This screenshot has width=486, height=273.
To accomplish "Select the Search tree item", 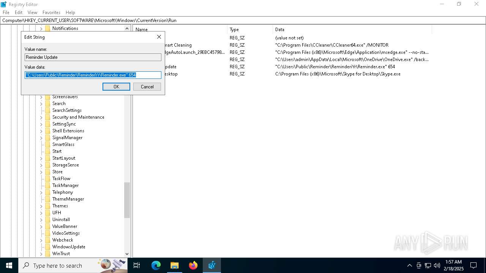I will [59, 104].
